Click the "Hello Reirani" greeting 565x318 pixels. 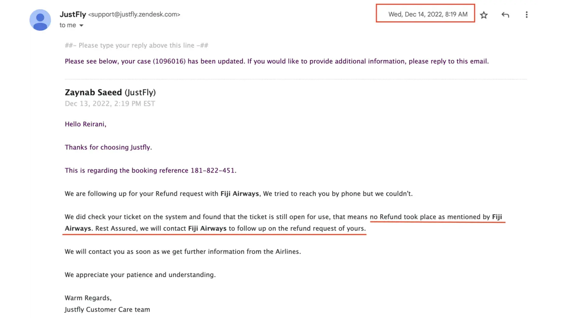(x=85, y=124)
